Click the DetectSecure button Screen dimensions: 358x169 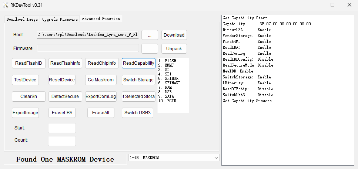click(x=65, y=97)
